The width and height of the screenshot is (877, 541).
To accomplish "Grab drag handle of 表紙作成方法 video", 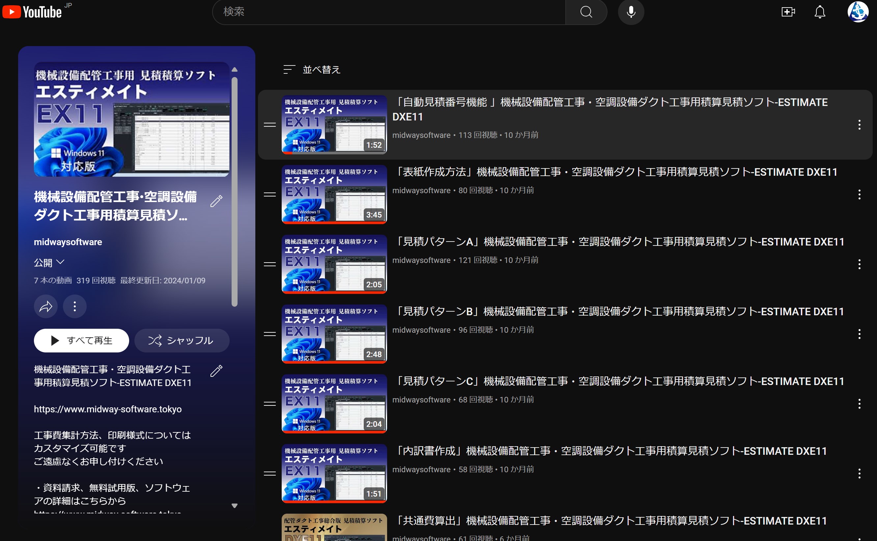I will 269,194.
